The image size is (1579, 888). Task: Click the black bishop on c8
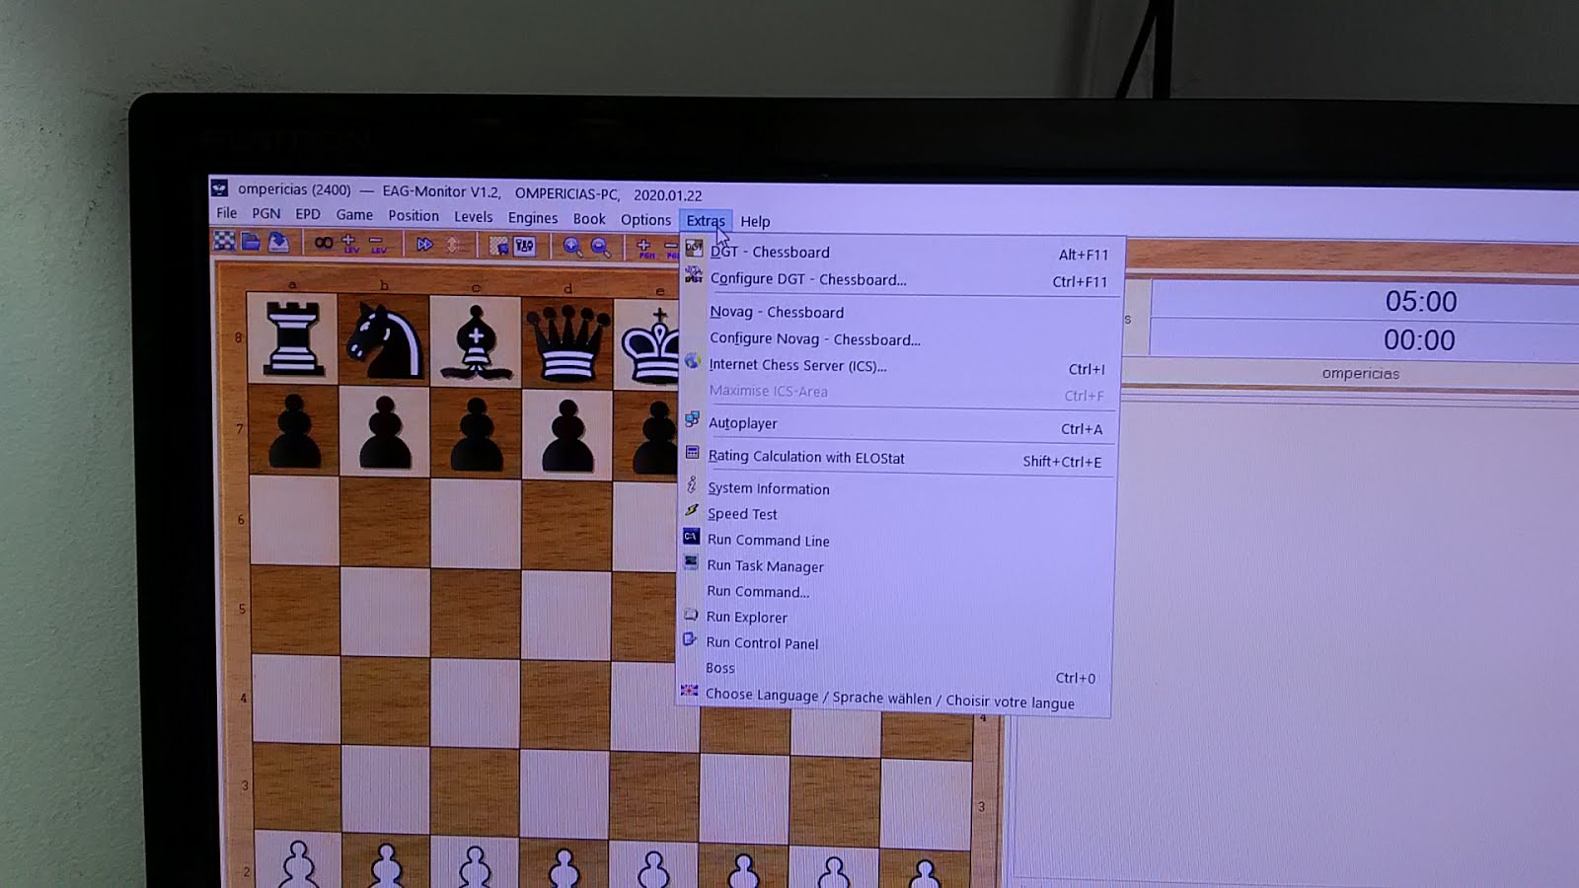[x=476, y=342]
